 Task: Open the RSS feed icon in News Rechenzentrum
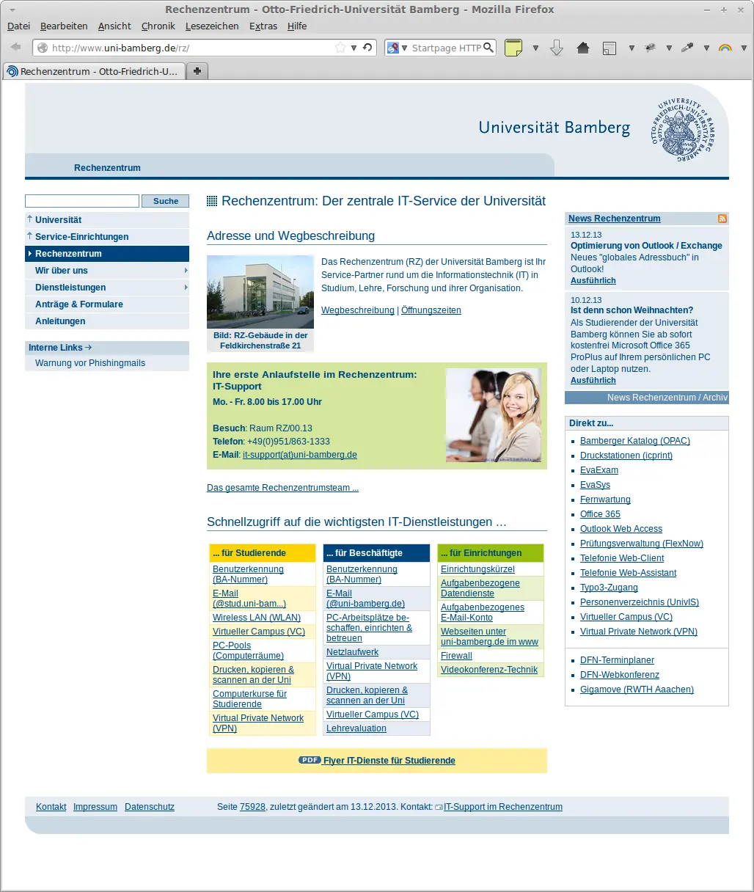pyautogui.click(x=722, y=219)
